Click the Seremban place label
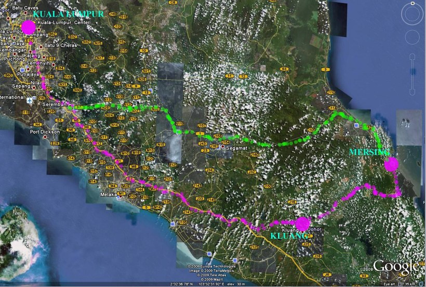The width and height of the screenshot is (426, 287). [x=51, y=104]
